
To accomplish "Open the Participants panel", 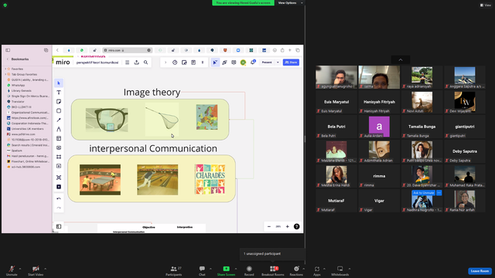I will pyautogui.click(x=173, y=270).
